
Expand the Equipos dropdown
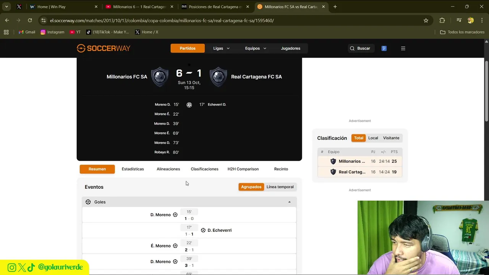coord(256,49)
